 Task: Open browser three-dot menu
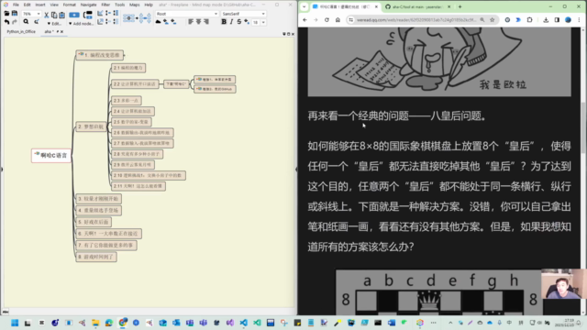pos(579,20)
